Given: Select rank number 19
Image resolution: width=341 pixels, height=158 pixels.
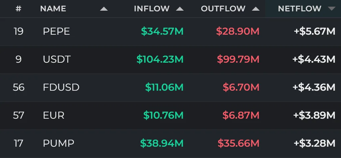Looking at the screenshot, I should click(19, 32).
